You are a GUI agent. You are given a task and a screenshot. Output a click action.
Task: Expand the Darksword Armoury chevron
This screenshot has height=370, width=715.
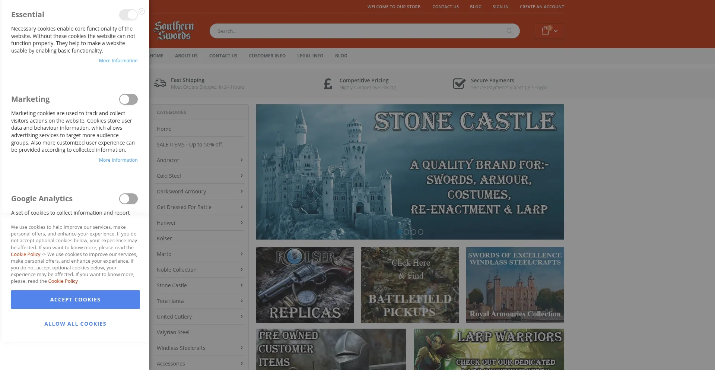pos(242,192)
